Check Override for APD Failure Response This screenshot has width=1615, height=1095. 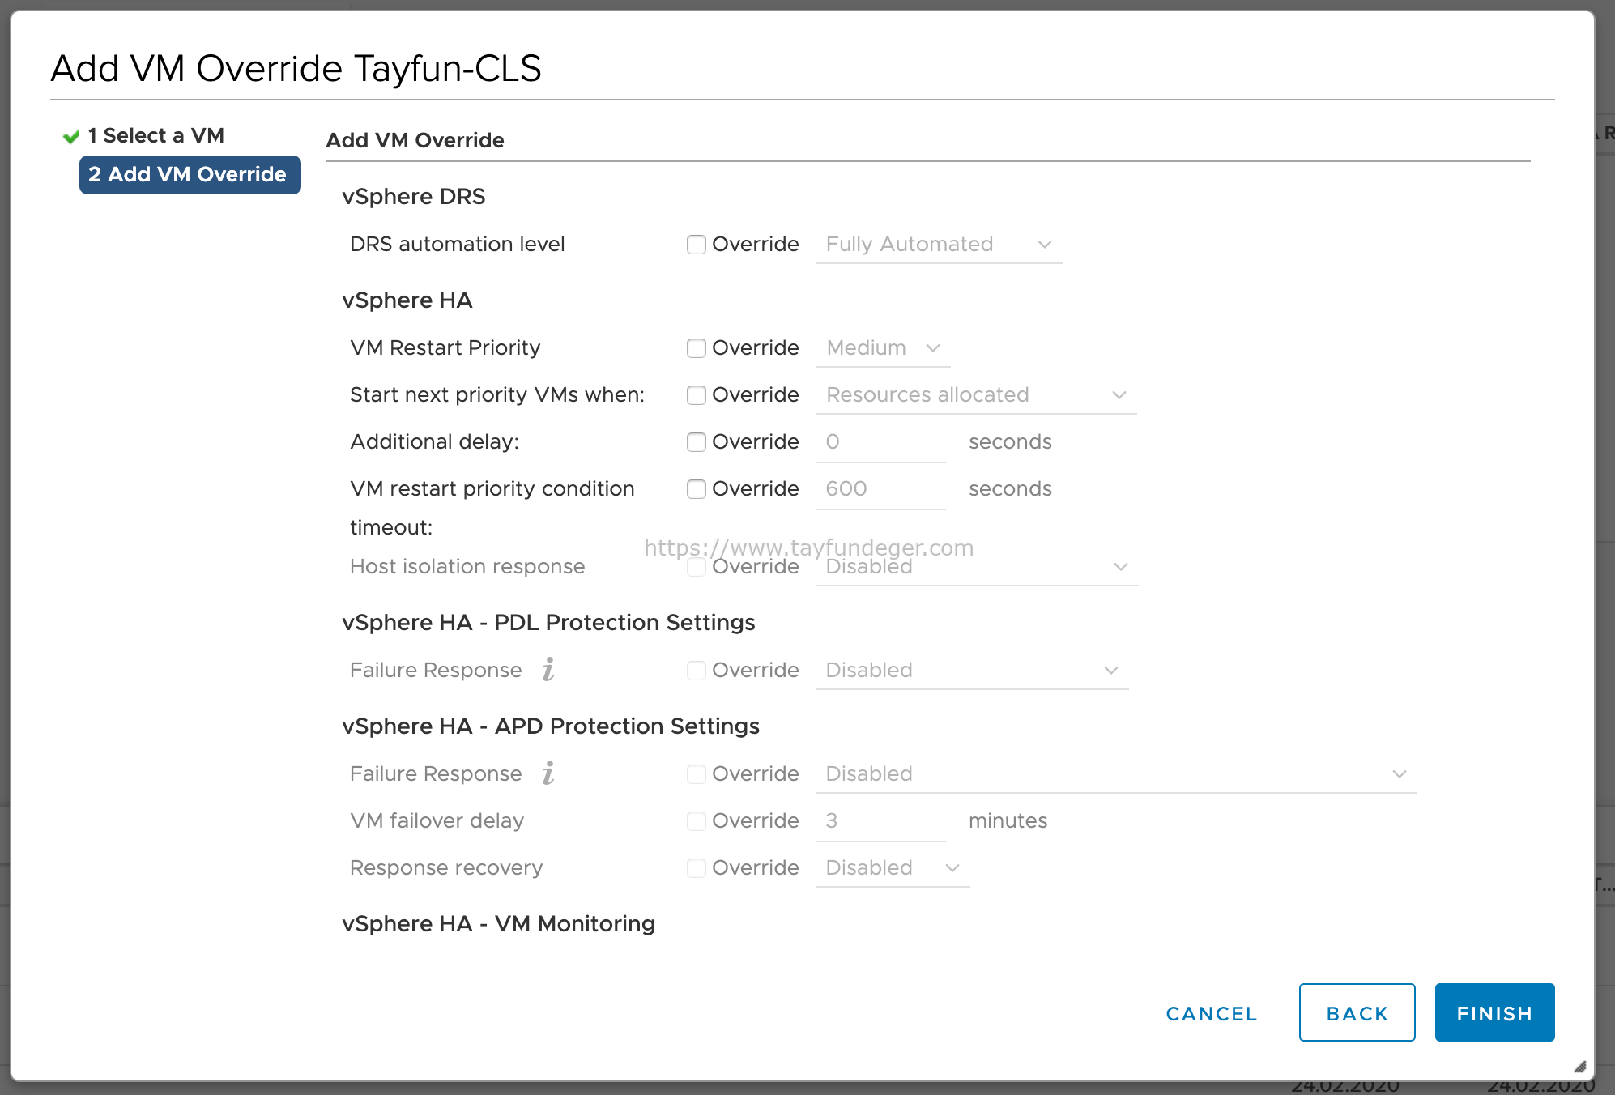coord(696,774)
